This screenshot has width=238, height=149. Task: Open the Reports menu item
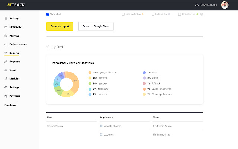pos(14,53)
